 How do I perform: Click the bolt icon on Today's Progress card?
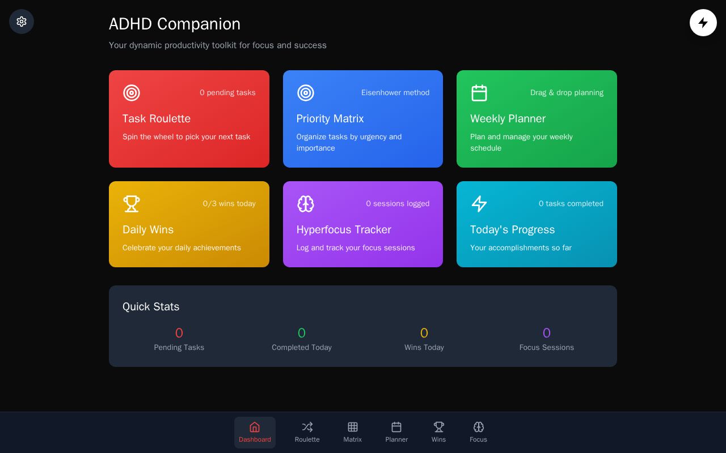pos(479,204)
